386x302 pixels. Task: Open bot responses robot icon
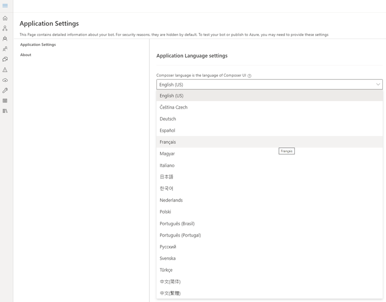(x=5, y=39)
